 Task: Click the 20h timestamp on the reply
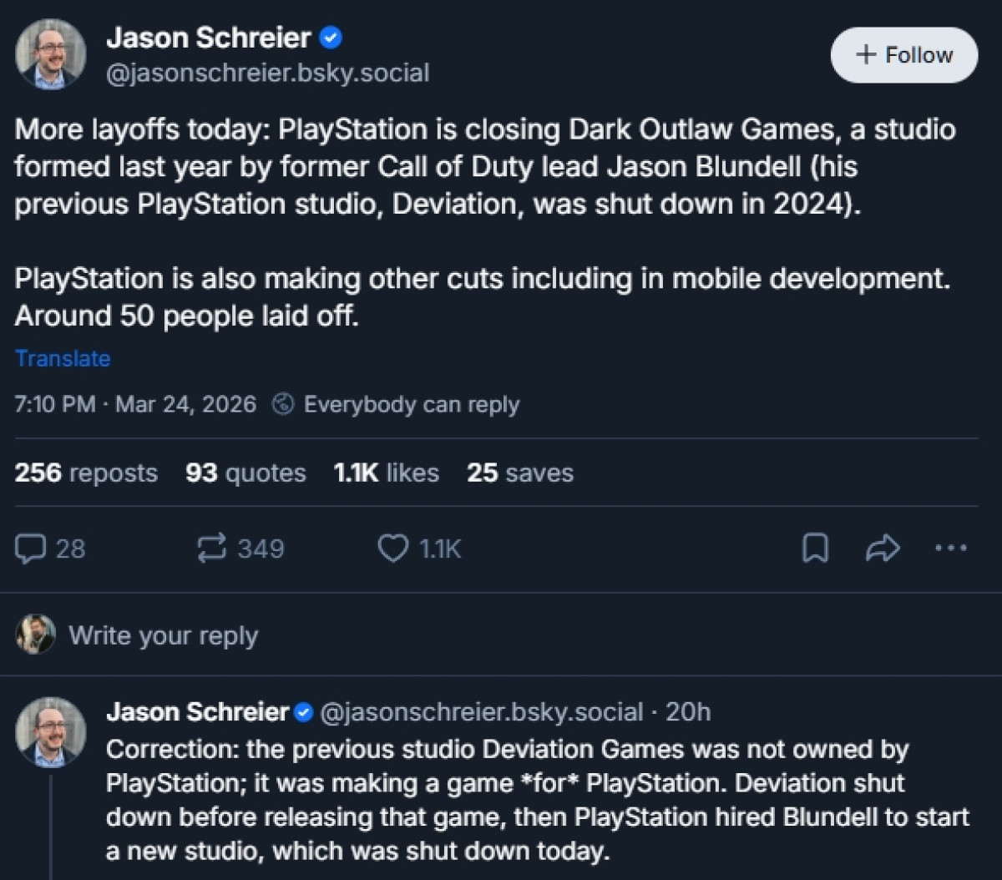click(688, 712)
